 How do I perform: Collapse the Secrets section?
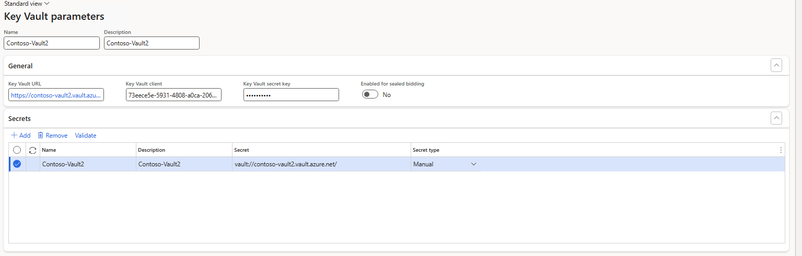[776, 118]
